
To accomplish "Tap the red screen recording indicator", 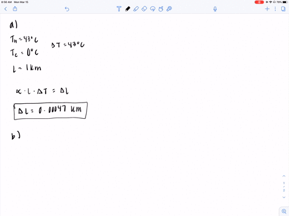I will point(259,2).
